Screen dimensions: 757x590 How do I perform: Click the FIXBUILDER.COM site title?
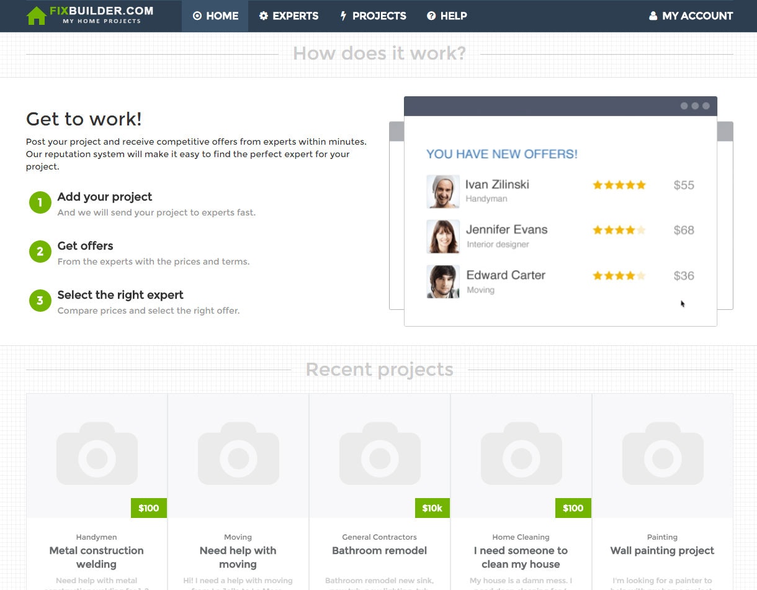coord(99,11)
